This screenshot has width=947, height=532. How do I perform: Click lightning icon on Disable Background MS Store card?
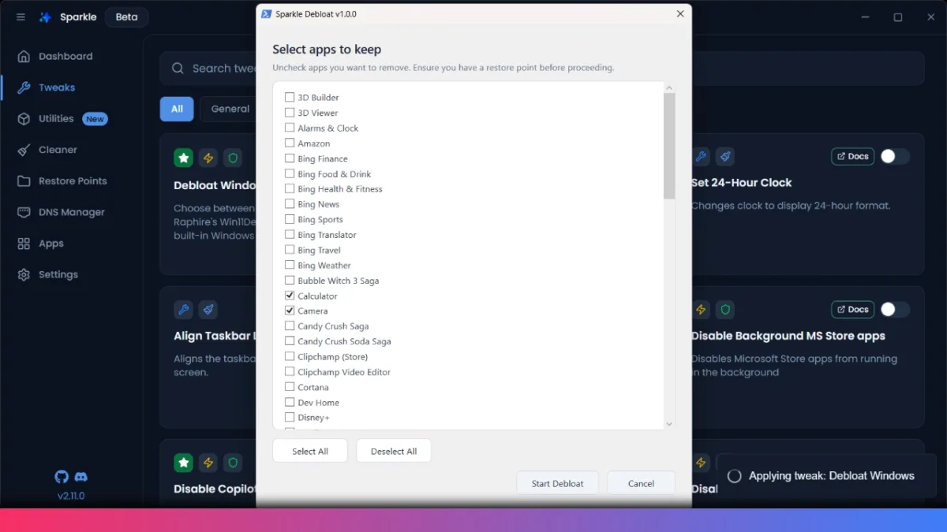coord(701,310)
